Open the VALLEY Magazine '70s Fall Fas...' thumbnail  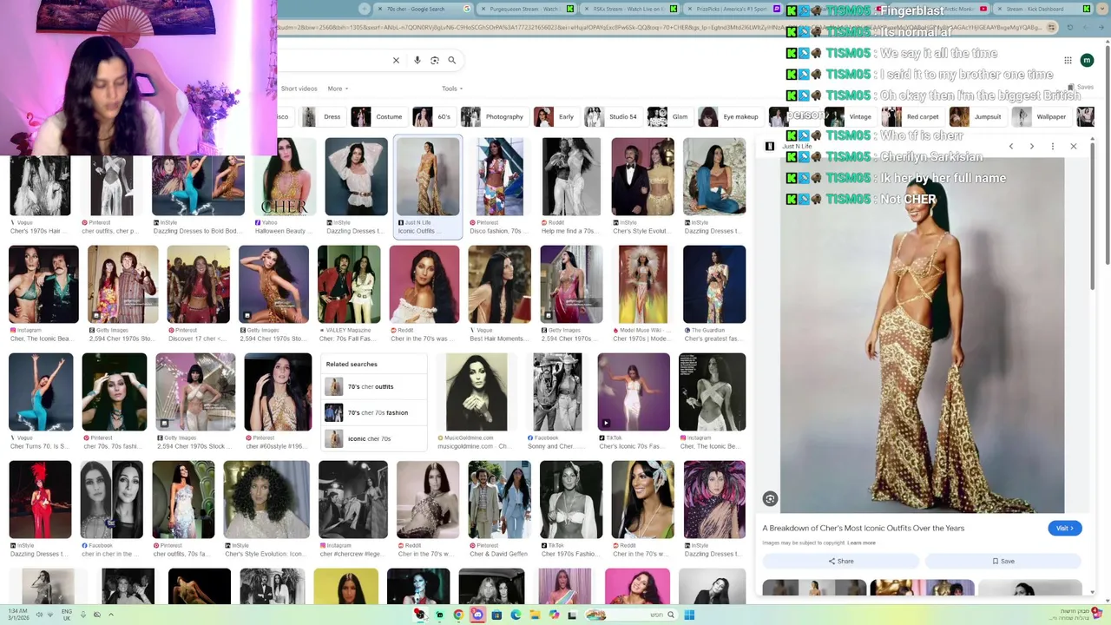tap(349, 285)
